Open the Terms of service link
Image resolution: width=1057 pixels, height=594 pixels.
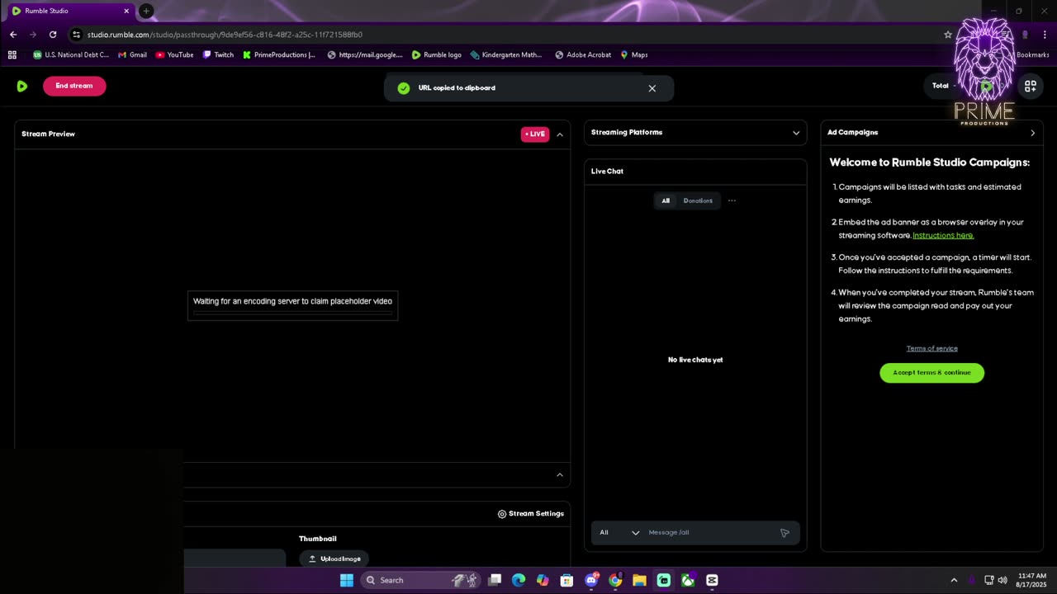(x=931, y=348)
